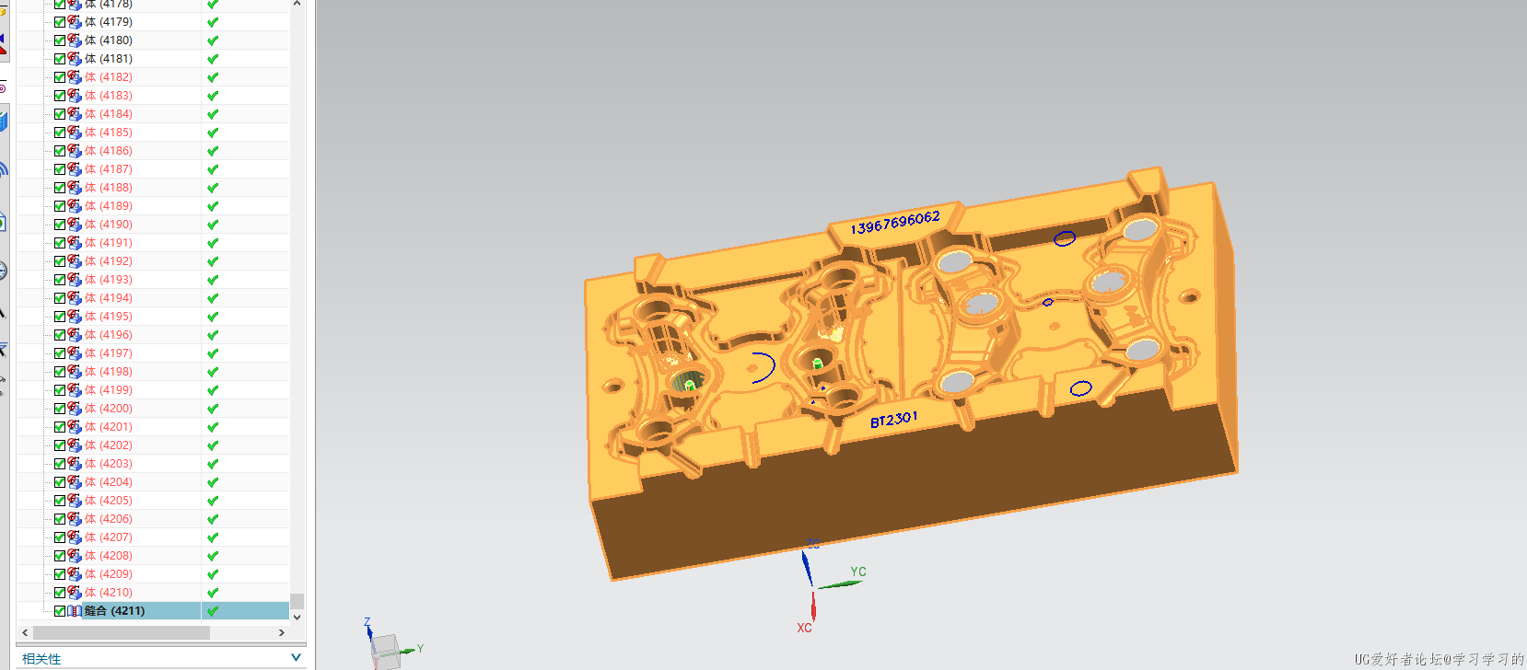Select the XC axis of the WCS
This screenshot has height=670, width=1527.
pos(812,607)
